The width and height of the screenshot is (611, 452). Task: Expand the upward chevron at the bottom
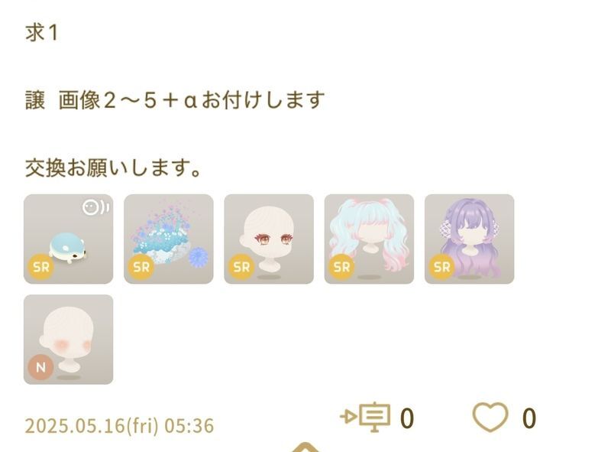pyautogui.click(x=305, y=447)
